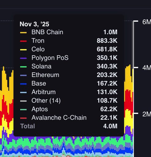
Task: Click the Polygon PoS purple swatch
Action: (x=24, y=58)
